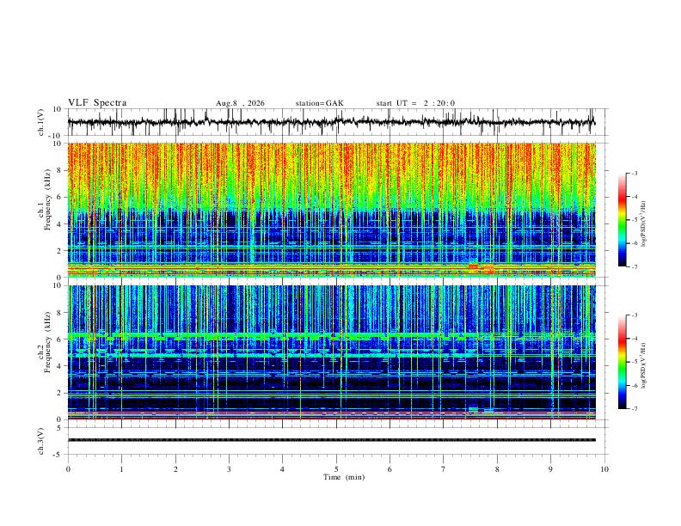The width and height of the screenshot is (681, 526).
Task: Click the ch.2 Frequency (kHz) axis label
Action: [45, 352]
